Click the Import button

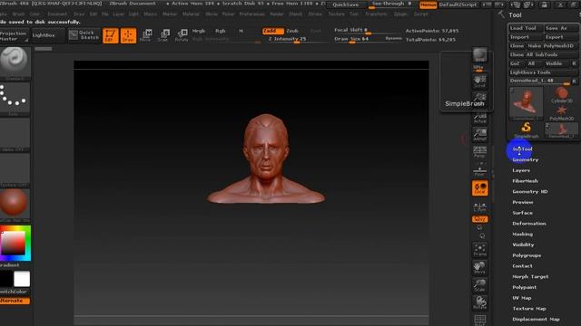(x=526, y=37)
